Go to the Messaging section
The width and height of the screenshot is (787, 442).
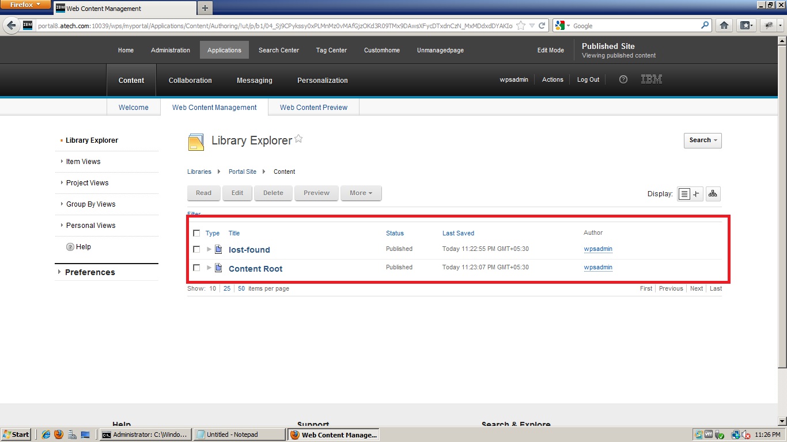pos(255,80)
